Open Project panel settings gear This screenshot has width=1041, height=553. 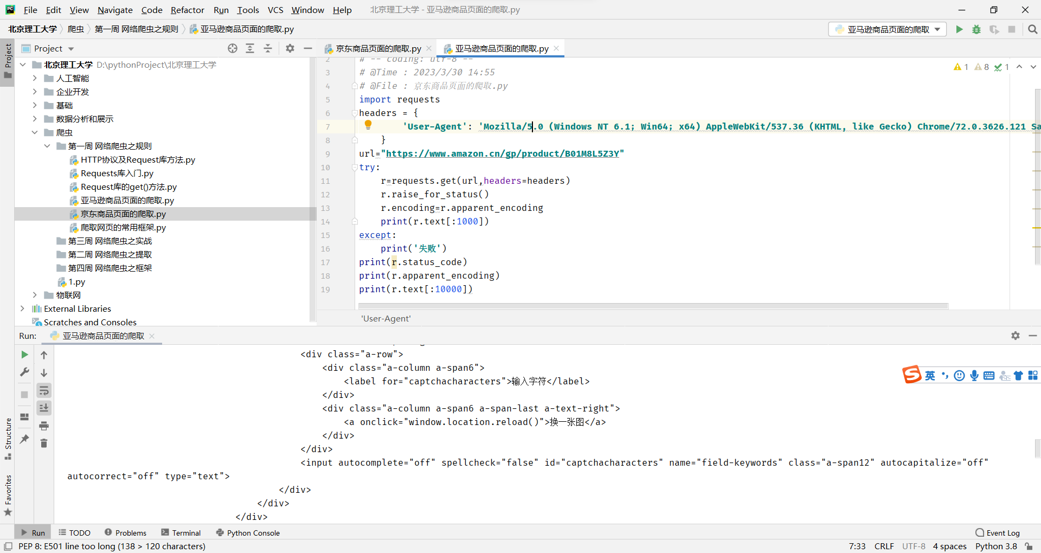click(x=290, y=48)
